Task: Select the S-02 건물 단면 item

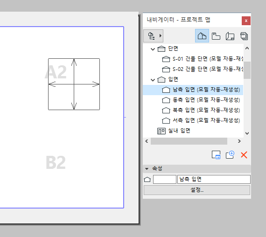Action: click(208, 69)
